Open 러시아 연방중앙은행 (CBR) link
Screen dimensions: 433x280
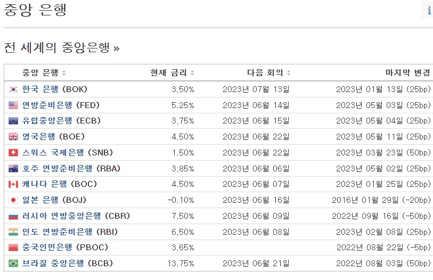tap(76, 216)
